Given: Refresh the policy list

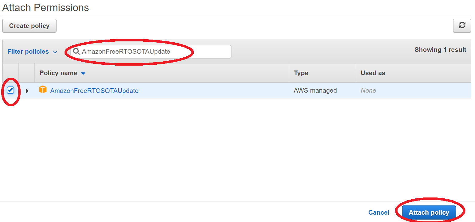Looking at the screenshot, I should coord(462,25).
